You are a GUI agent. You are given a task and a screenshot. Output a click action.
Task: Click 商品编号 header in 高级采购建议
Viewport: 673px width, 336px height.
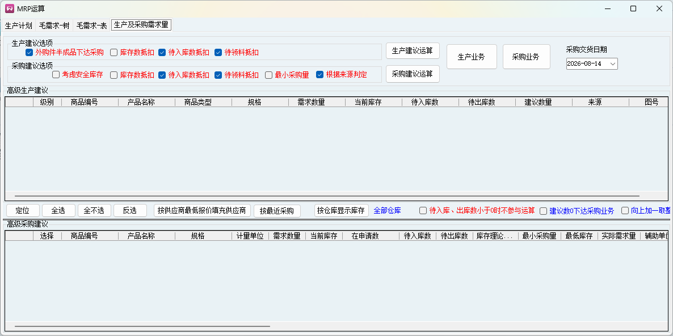click(90, 236)
